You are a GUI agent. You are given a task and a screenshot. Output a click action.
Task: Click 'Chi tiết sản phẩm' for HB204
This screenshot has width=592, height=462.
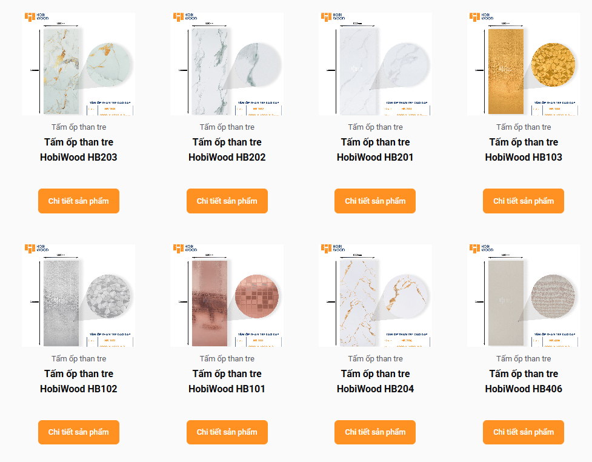375,432
